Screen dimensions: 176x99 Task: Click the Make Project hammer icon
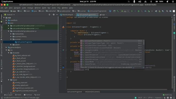pos(118,11)
